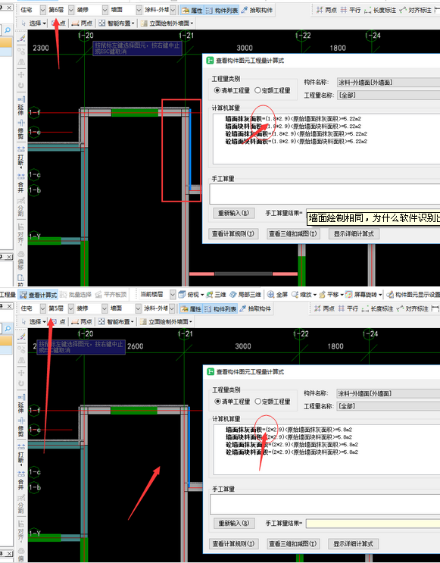Image resolution: width=440 pixels, height=563 pixels.
Task: Select 定额工程量 in the 5.22m2 dialog
Action: click(273, 90)
